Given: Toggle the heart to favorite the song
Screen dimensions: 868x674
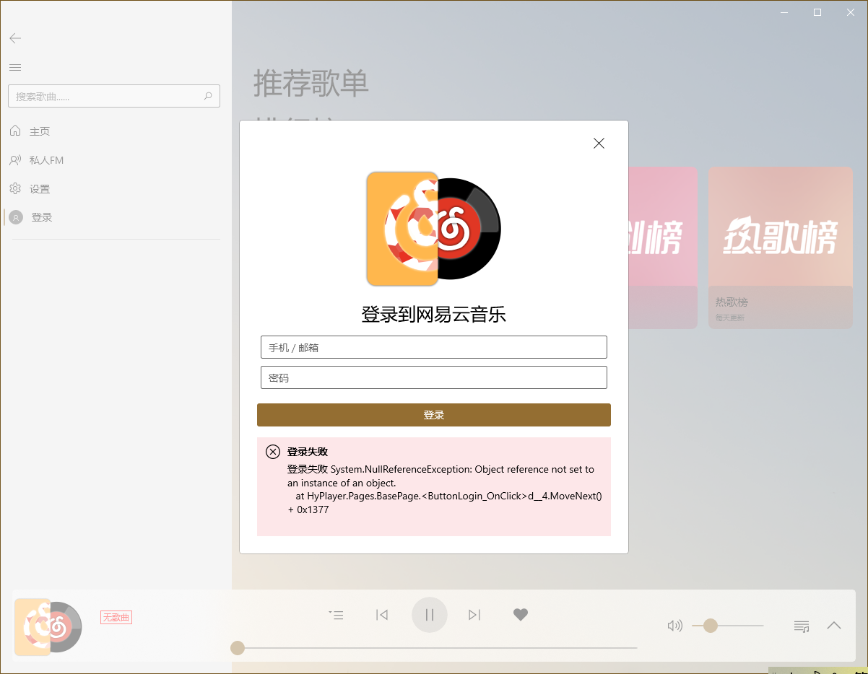Looking at the screenshot, I should pos(520,614).
